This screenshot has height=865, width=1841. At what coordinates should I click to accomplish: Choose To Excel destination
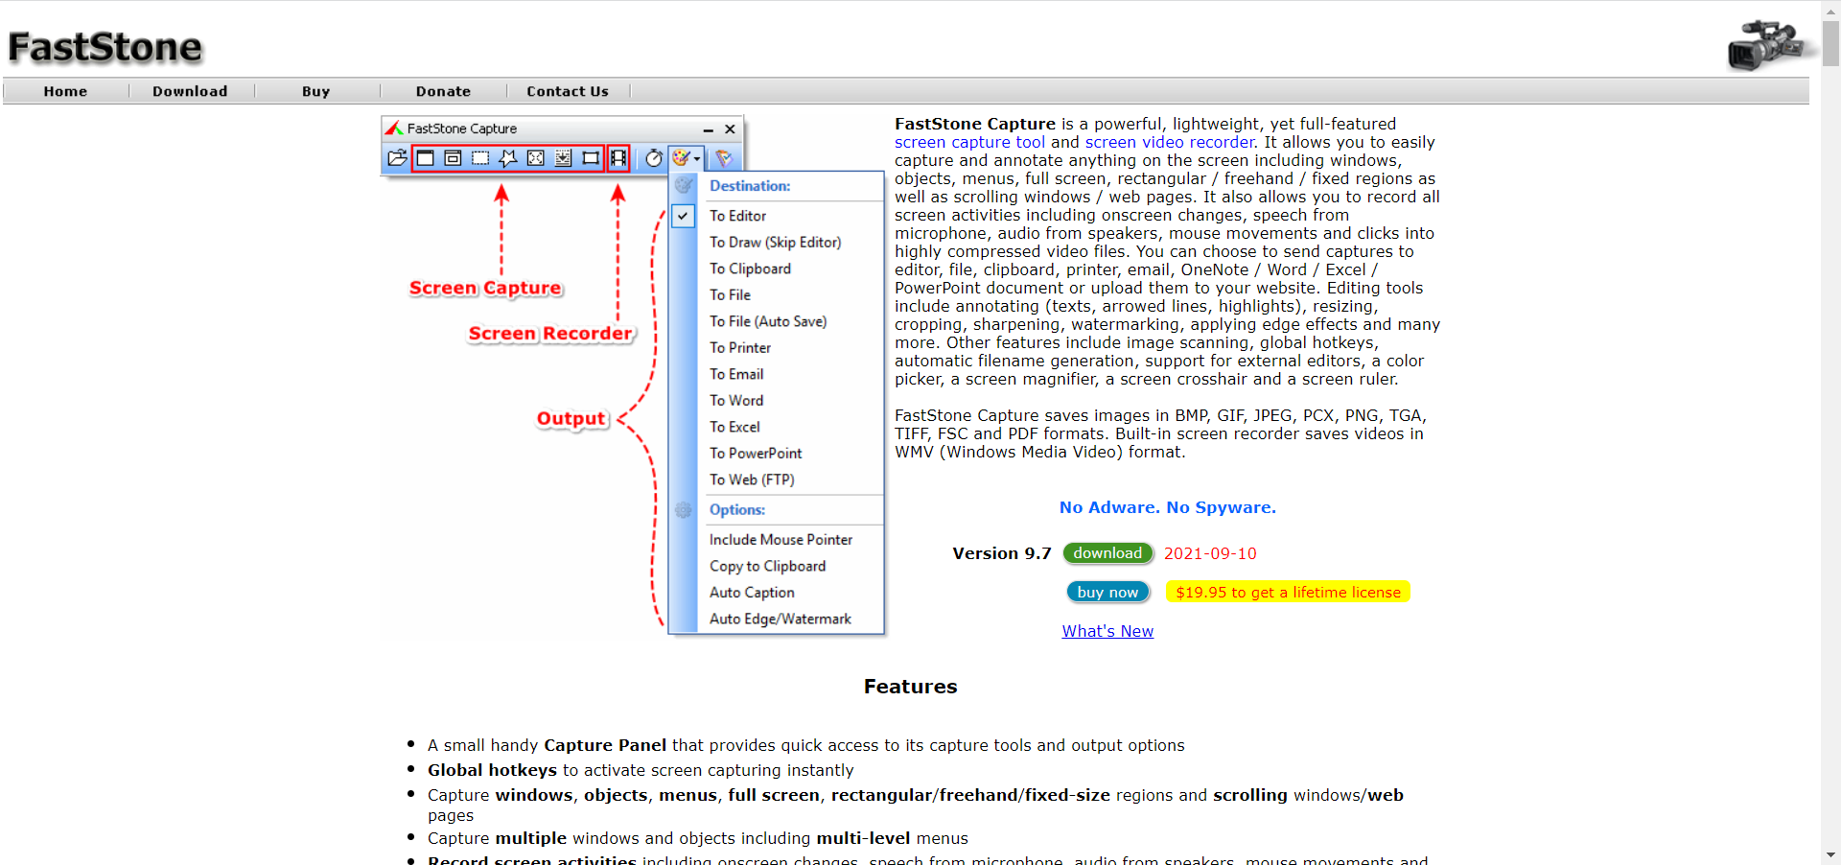click(x=734, y=427)
